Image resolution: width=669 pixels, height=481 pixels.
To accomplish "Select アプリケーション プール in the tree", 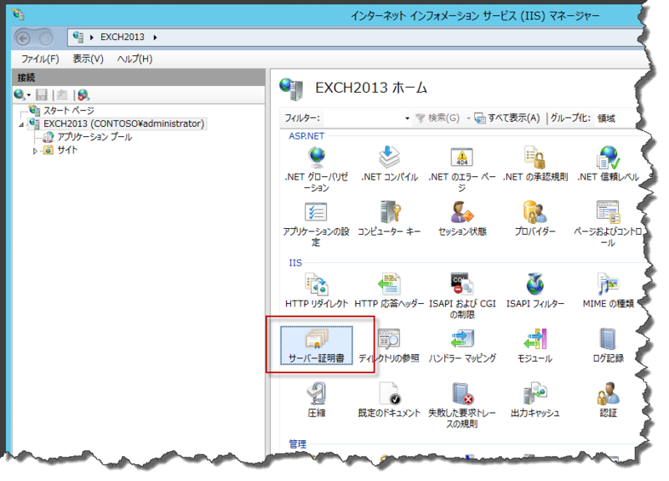I will coord(94,137).
